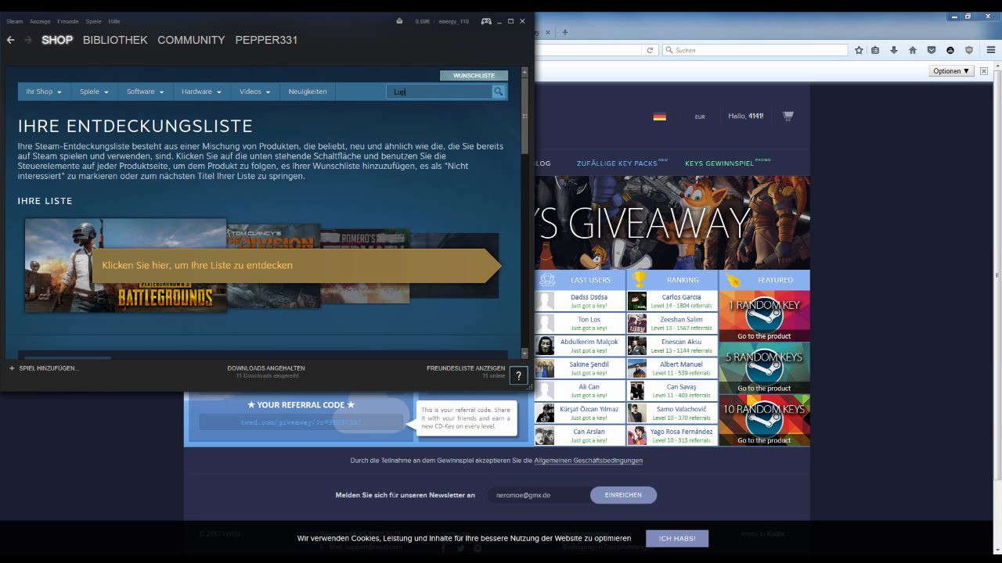Open the 1 RANDOM KEY product
The width and height of the screenshot is (1002, 563).
(764, 316)
